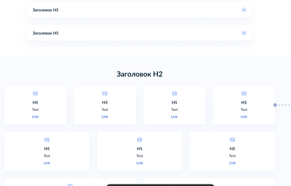Select H5 title in first card of four-card row

click(x=35, y=102)
